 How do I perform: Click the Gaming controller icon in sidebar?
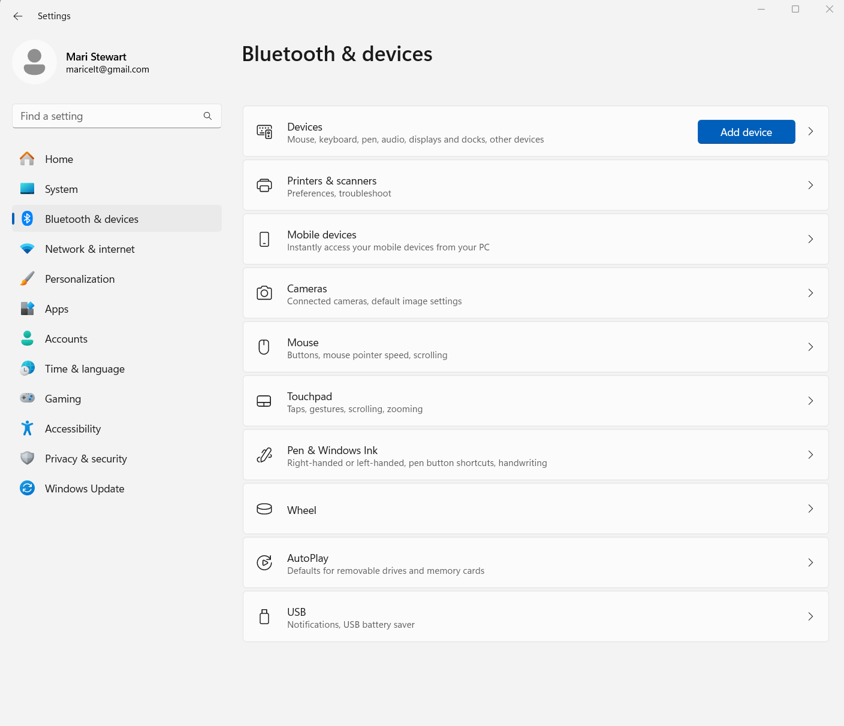pyautogui.click(x=27, y=398)
